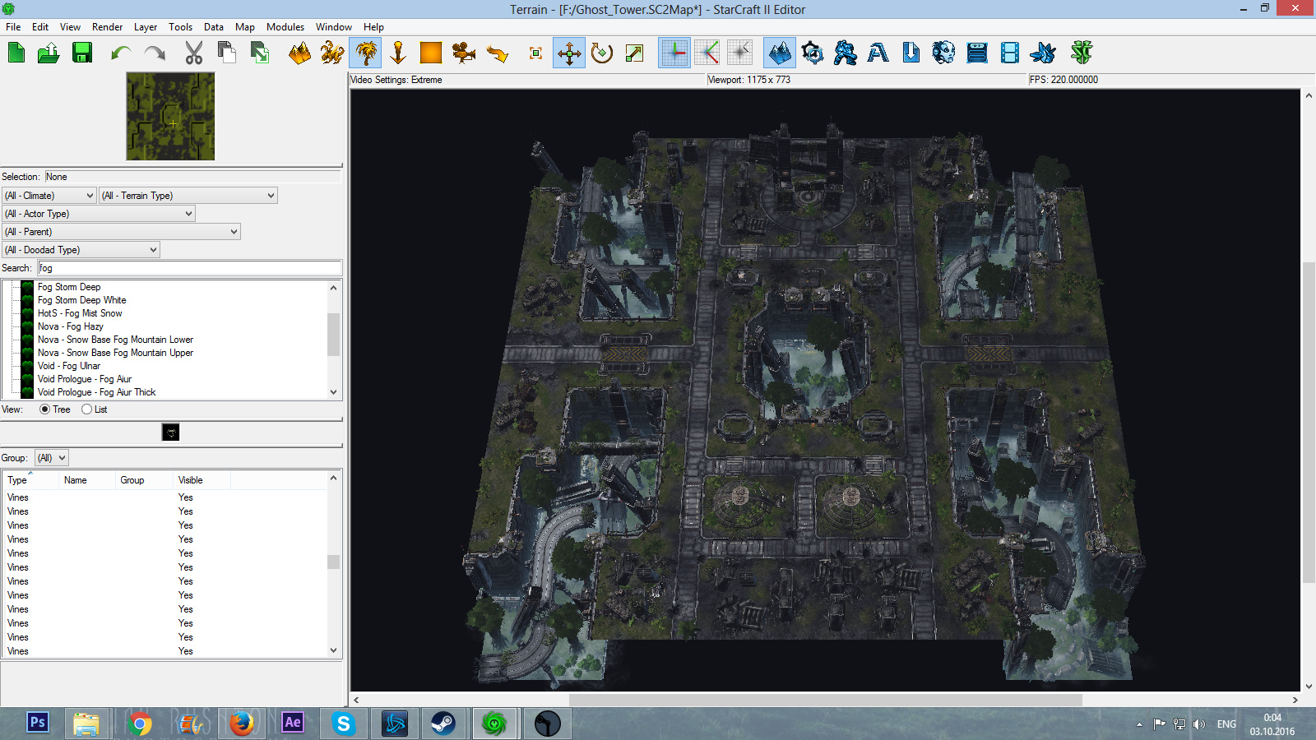Switch to the Terrain layer mountain icon
1316x740 pixels.
[x=299, y=53]
